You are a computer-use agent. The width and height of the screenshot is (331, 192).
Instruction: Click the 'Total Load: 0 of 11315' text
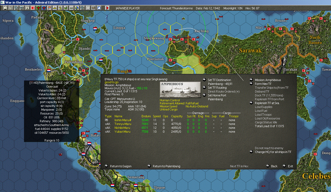click(x=269, y=126)
